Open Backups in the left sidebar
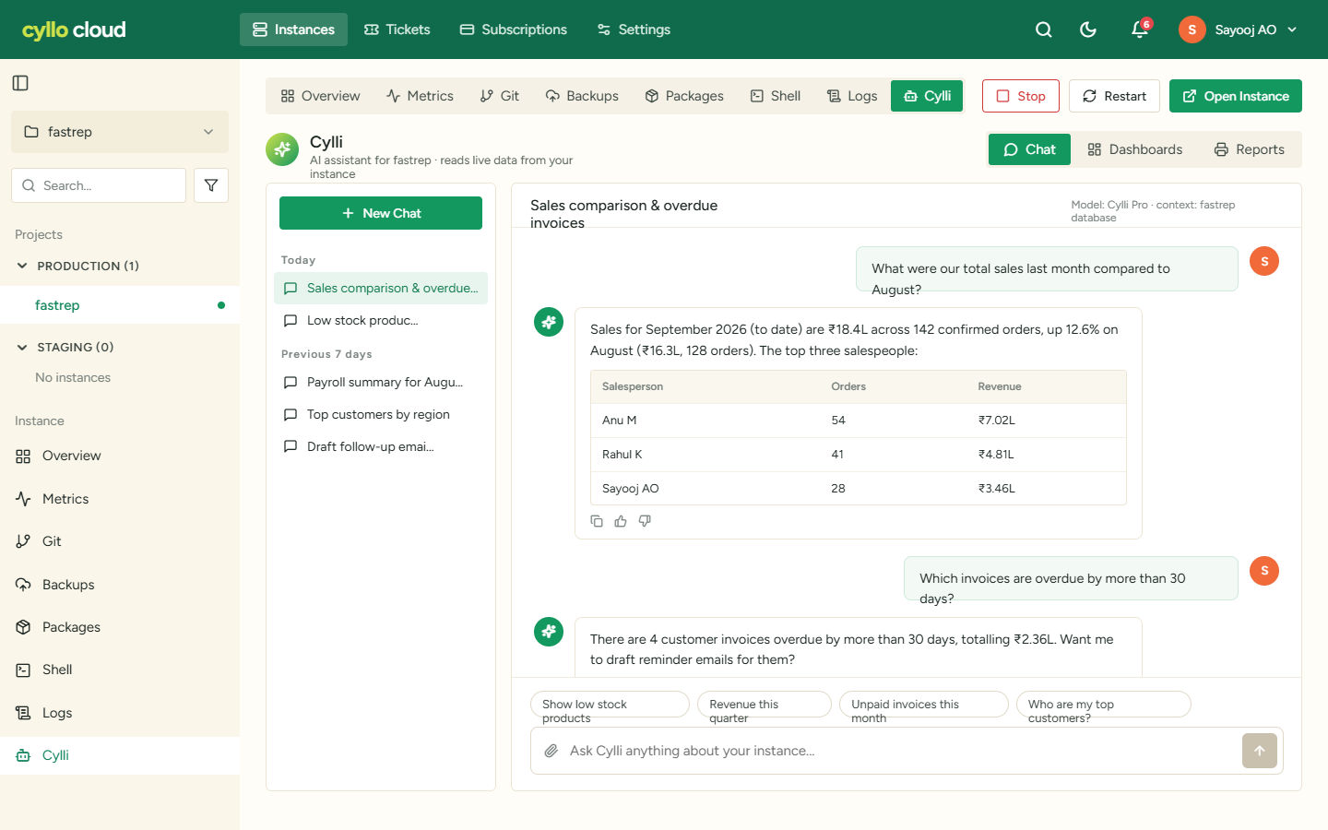1328x830 pixels. coord(120,585)
